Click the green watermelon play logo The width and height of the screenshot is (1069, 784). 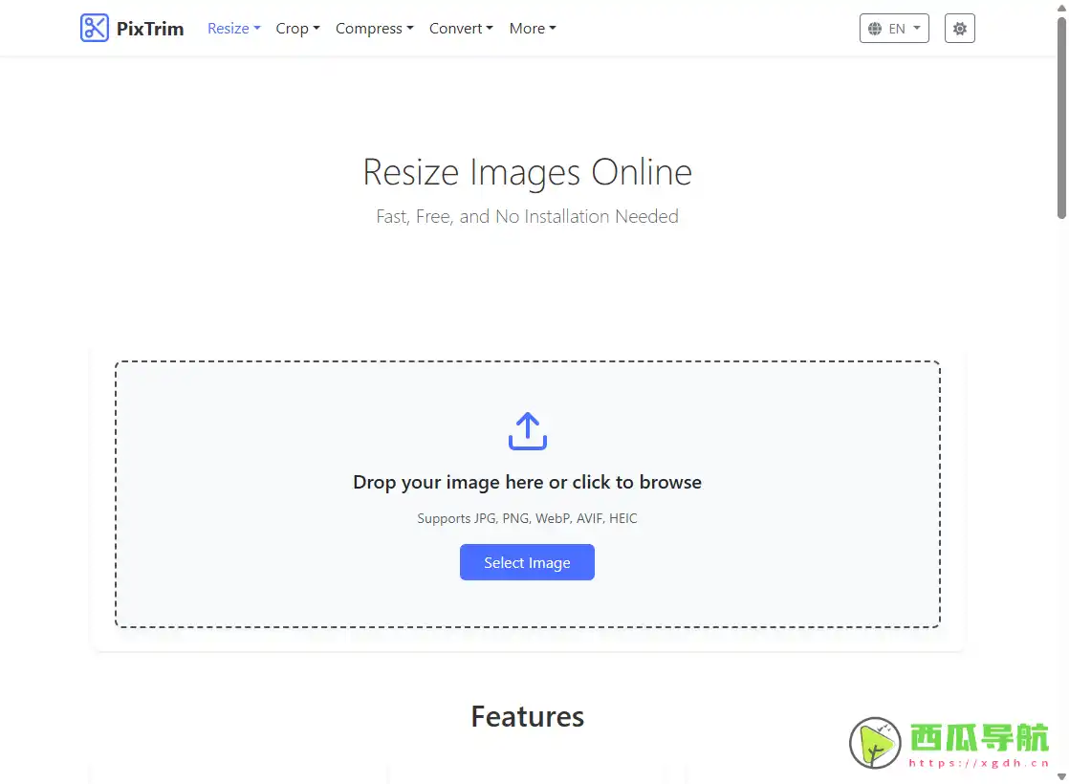tap(875, 743)
